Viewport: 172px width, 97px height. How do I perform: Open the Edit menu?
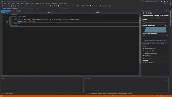click(x=5, y=4)
